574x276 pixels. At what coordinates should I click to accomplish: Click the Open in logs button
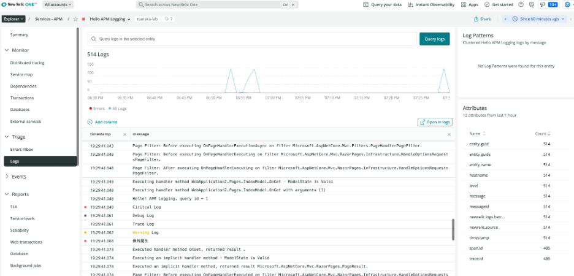(x=434, y=122)
